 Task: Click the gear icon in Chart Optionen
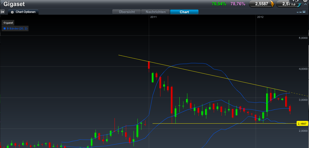[x=12, y=12]
